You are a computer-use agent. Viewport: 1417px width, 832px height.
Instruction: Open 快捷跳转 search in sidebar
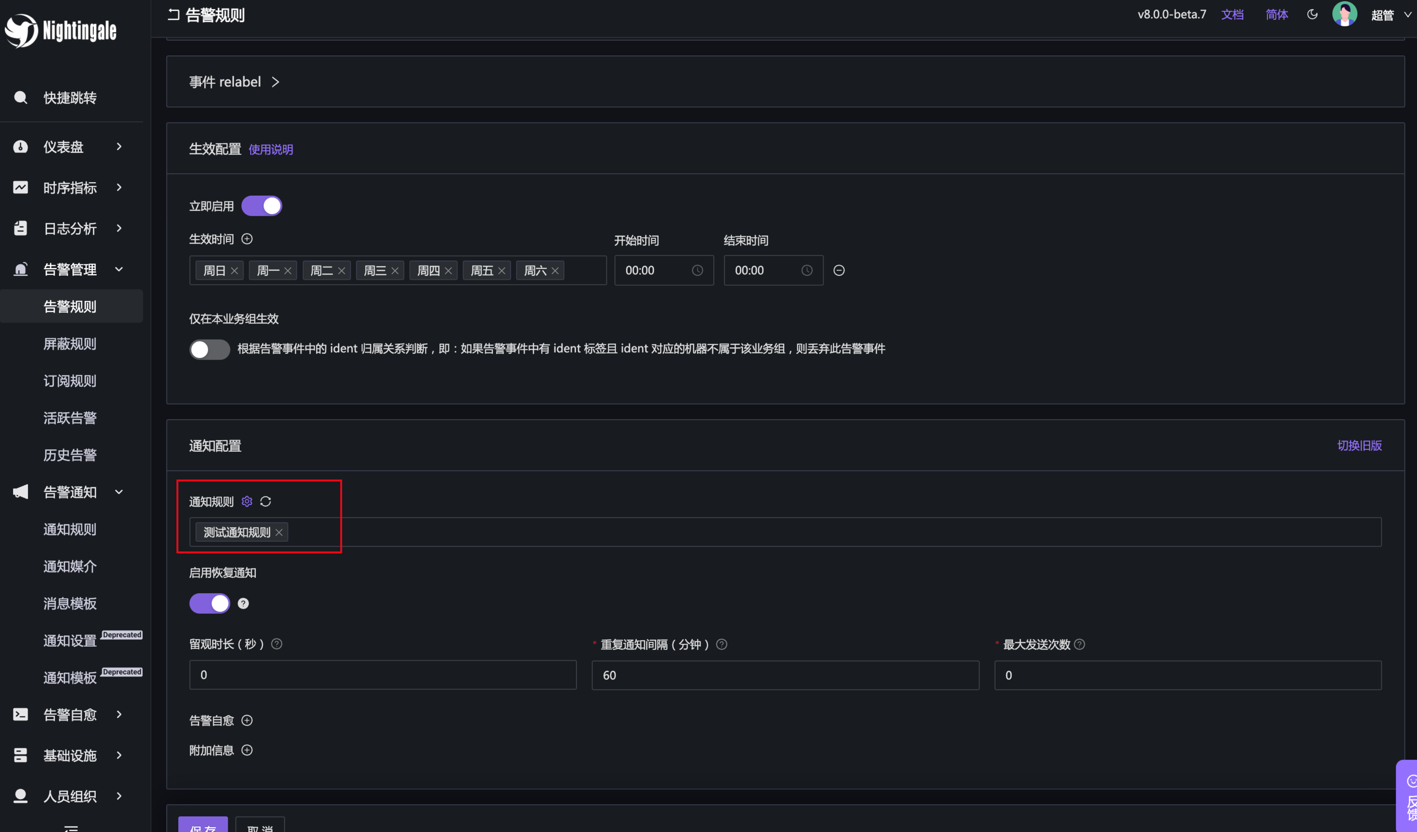pyautogui.click(x=70, y=98)
